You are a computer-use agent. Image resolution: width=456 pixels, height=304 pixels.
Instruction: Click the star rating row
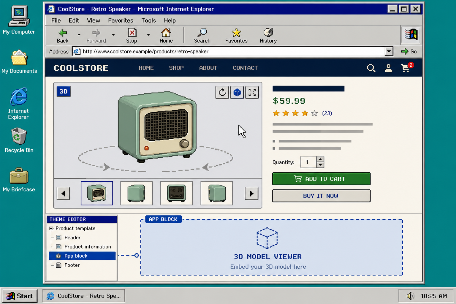point(295,113)
